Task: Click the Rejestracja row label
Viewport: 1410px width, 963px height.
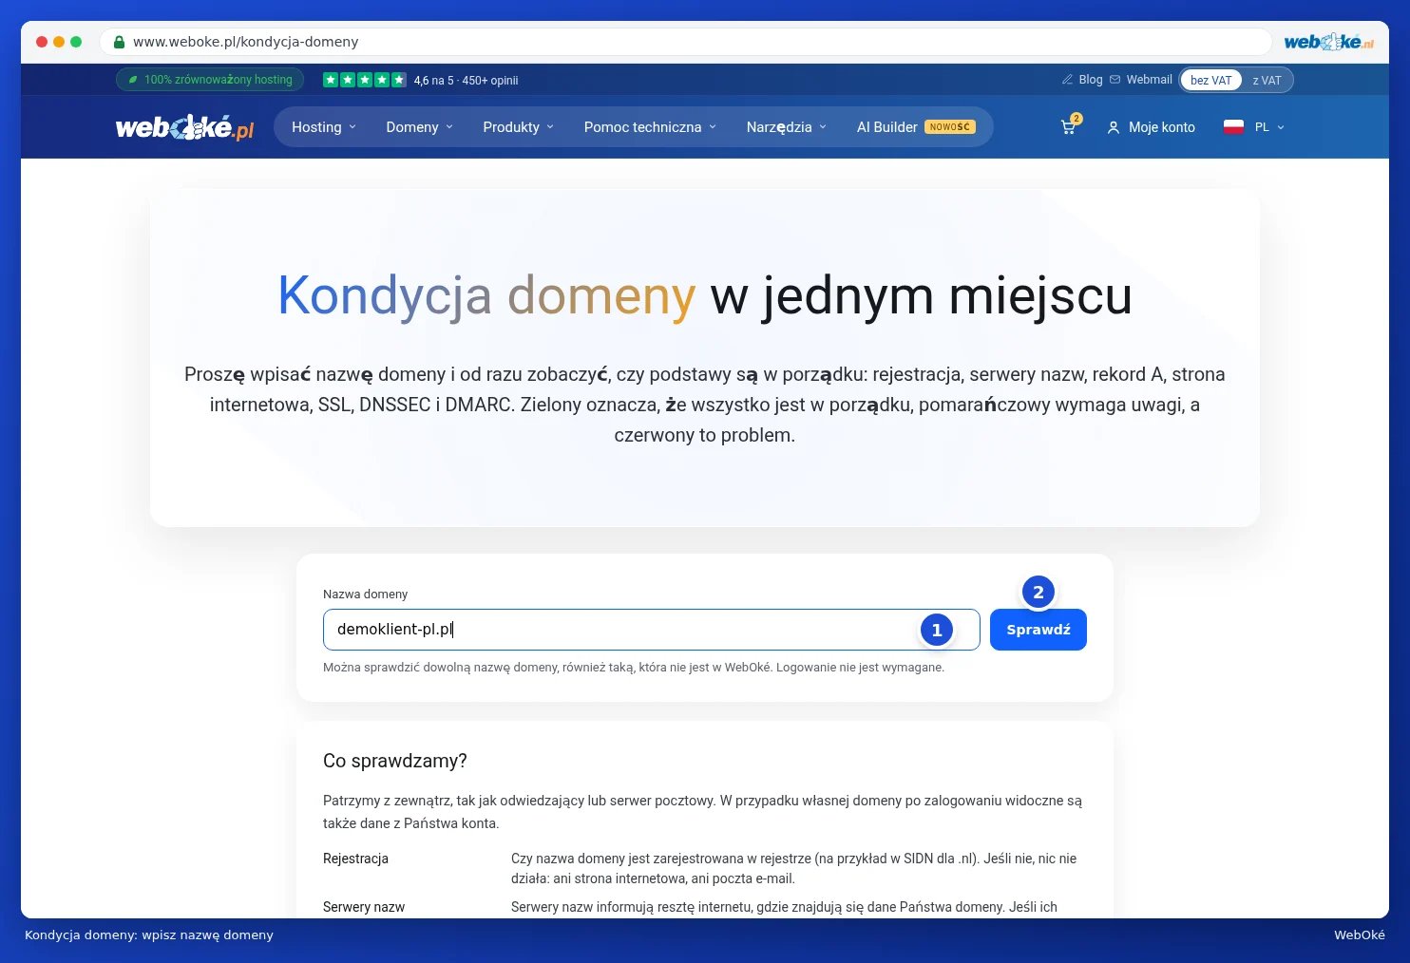Action: point(355,859)
